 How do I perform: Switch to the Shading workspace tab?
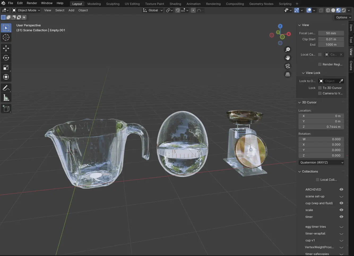(x=175, y=4)
